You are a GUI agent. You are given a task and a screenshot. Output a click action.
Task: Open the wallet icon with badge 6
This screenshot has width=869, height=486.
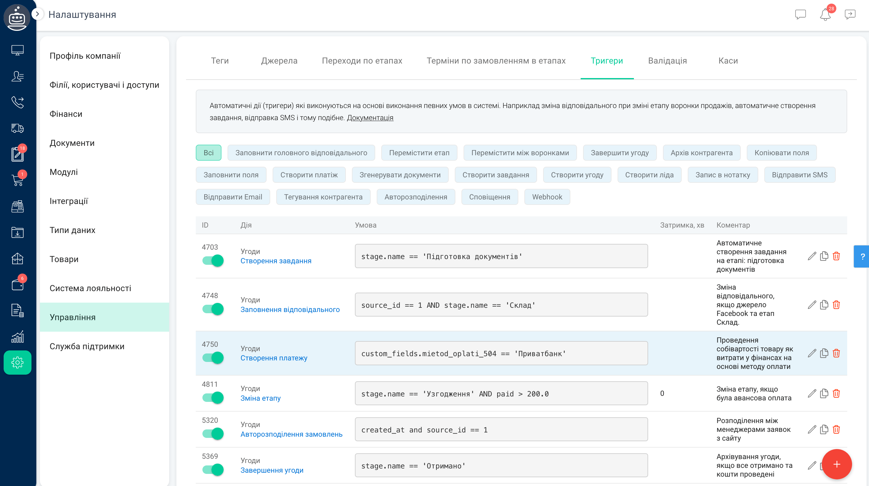click(18, 284)
